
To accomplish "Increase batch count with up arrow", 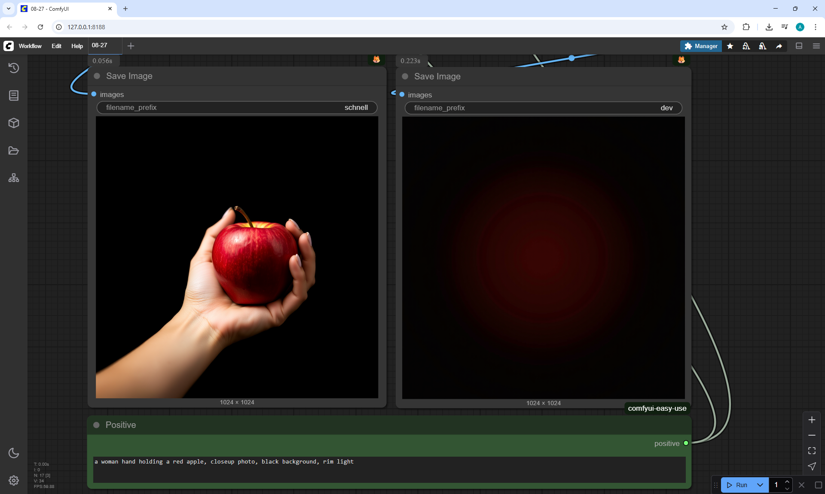I will pyautogui.click(x=787, y=482).
